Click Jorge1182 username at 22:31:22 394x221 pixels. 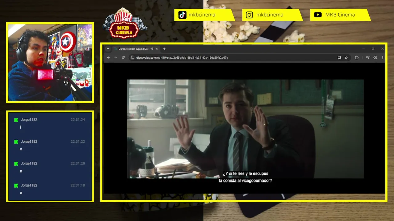tap(29, 142)
